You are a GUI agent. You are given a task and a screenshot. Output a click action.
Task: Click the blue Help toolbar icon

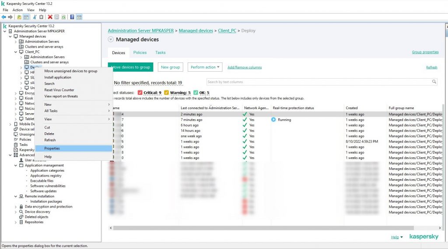(72, 17)
